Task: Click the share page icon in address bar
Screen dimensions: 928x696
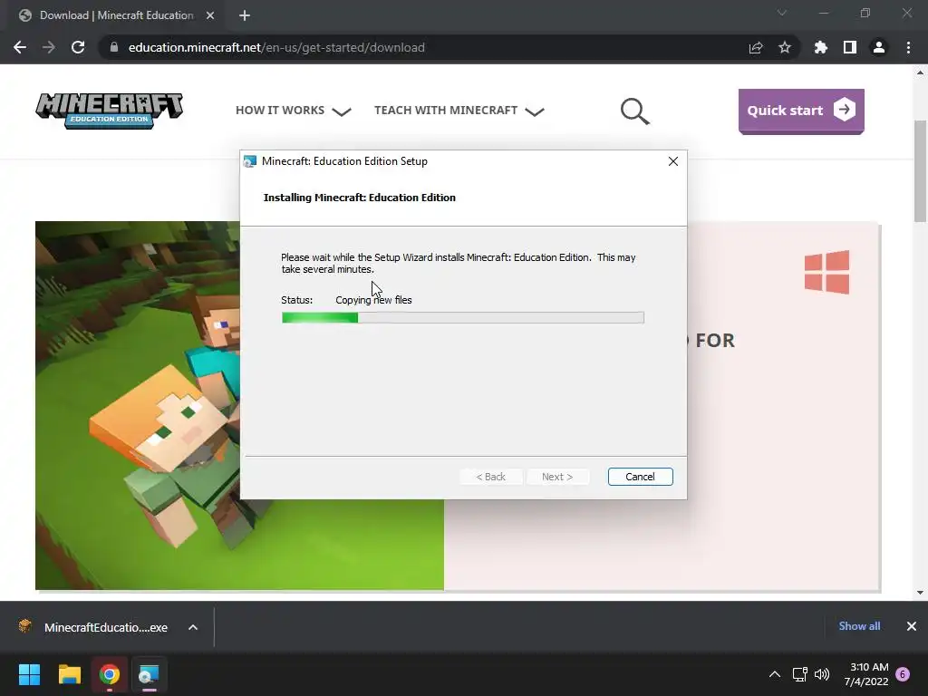Action: [756, 47]
